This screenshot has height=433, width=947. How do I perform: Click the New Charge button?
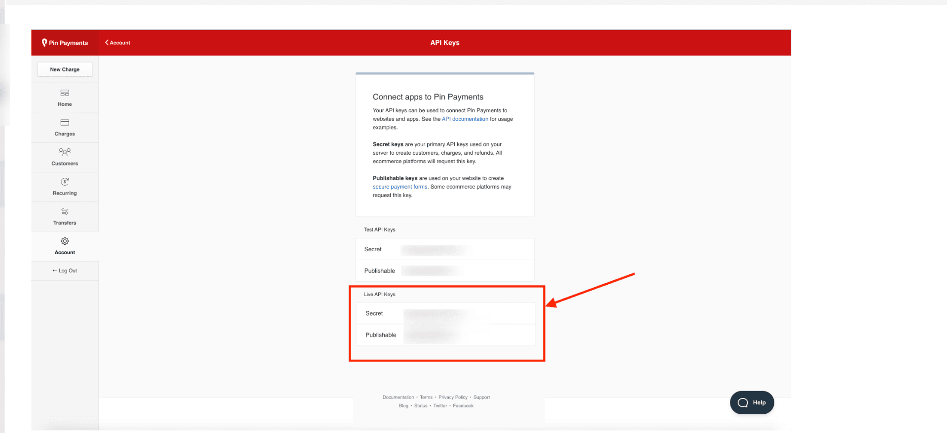65,69
